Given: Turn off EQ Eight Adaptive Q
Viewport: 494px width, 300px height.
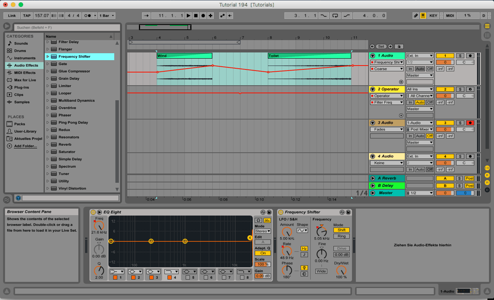Looking at the screenshot, I should click(262, 253).
